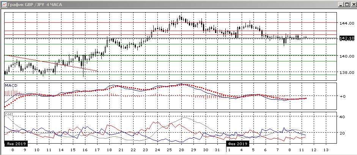Click the DMI indicator label
The height and width of the screenshot is (155, 357).
click(8, 114)
